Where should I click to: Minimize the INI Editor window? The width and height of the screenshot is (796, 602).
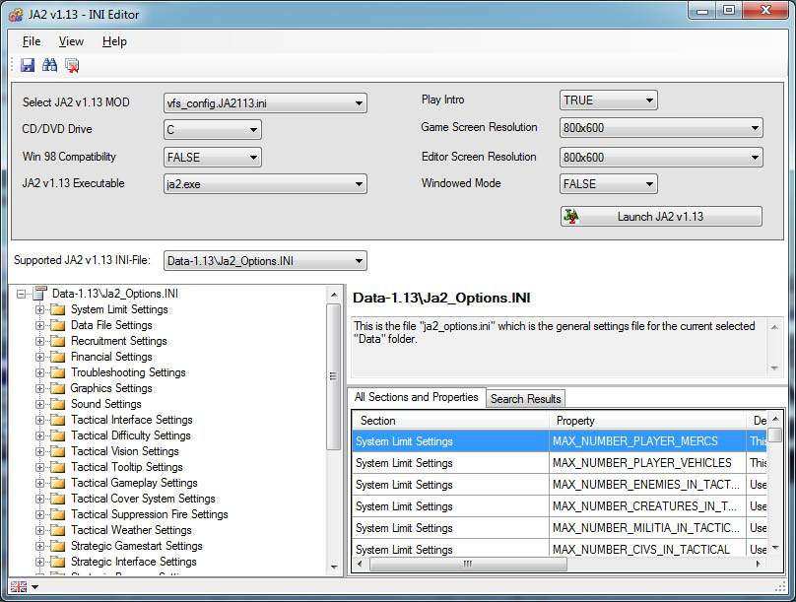click(x=702, y=11)
